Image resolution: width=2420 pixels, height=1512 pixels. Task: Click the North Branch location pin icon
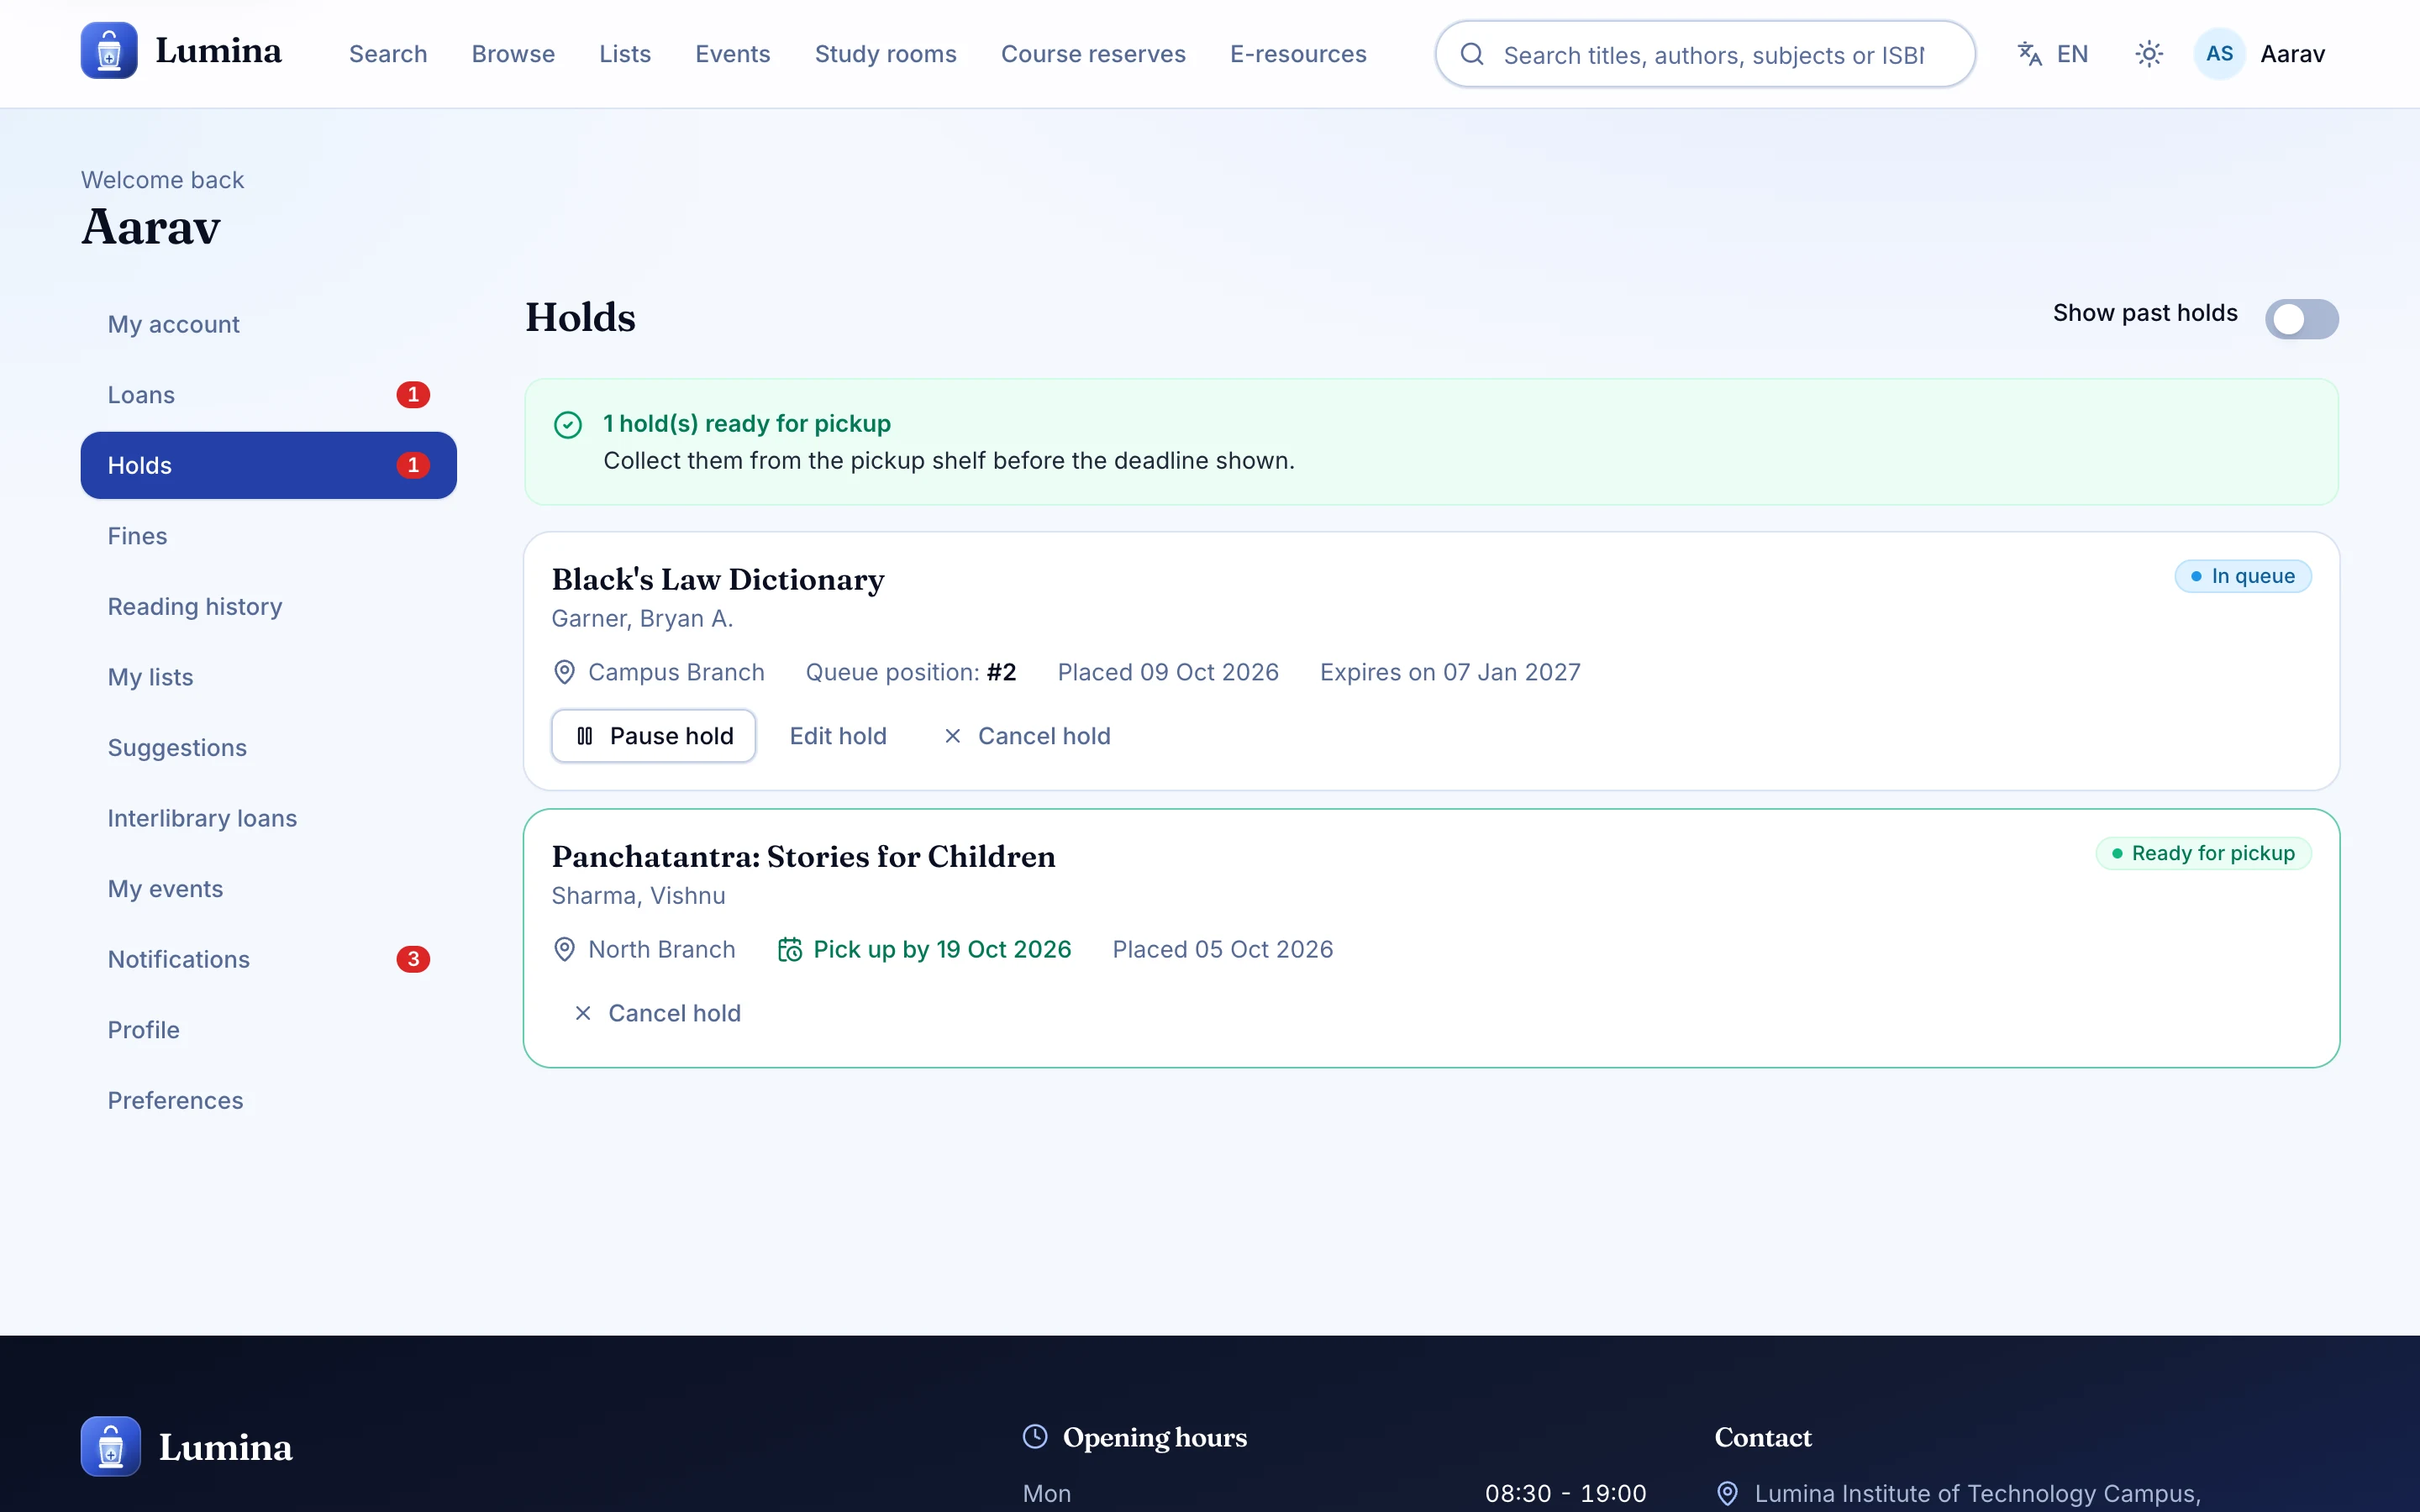tap(564, 949)
